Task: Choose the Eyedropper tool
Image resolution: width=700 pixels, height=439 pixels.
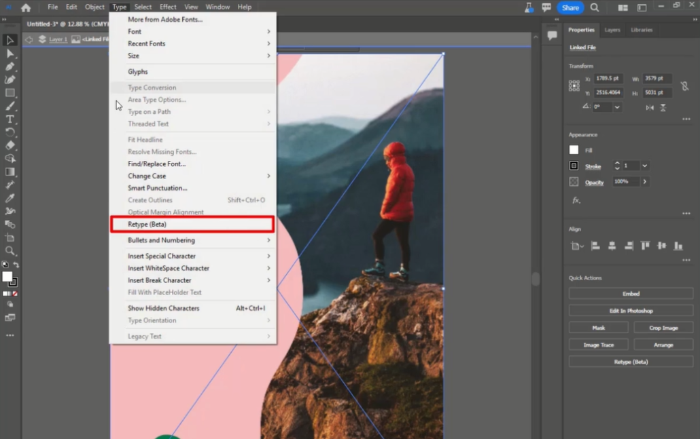Action: [x=10, y=198]
